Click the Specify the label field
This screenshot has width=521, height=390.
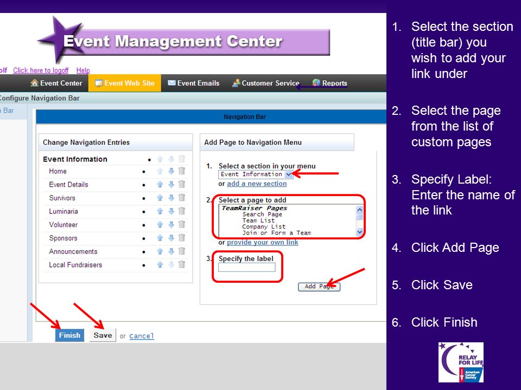pos(246,267)
